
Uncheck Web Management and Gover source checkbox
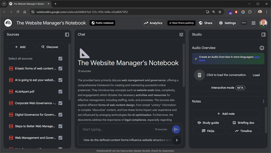tap(60, 138)
